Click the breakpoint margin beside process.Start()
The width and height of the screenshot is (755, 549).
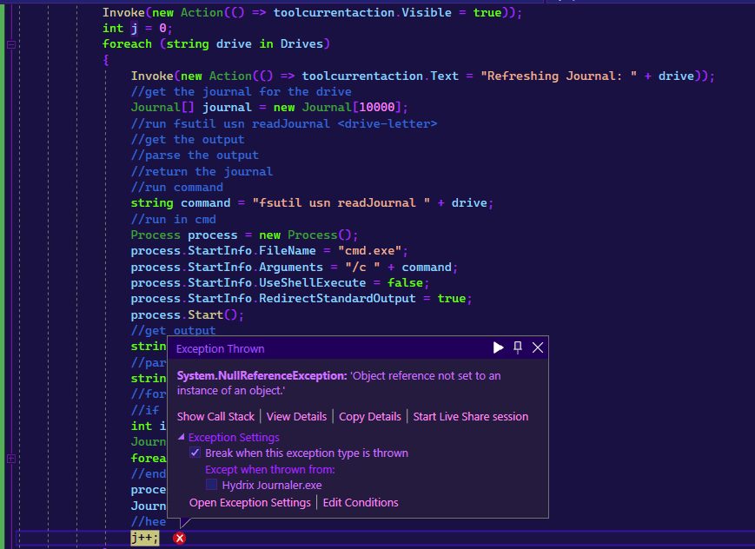pos(7,314)
